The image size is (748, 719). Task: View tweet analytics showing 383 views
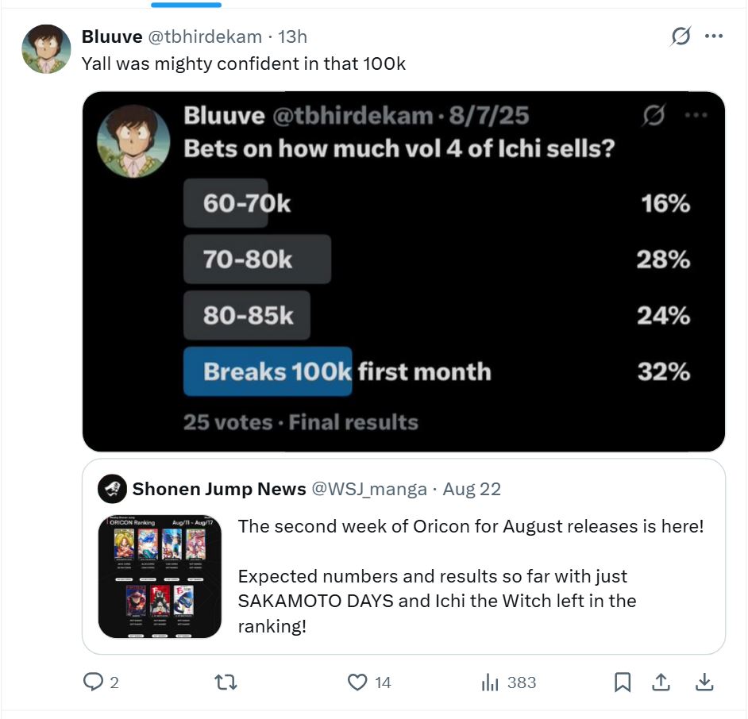(508, 682)
